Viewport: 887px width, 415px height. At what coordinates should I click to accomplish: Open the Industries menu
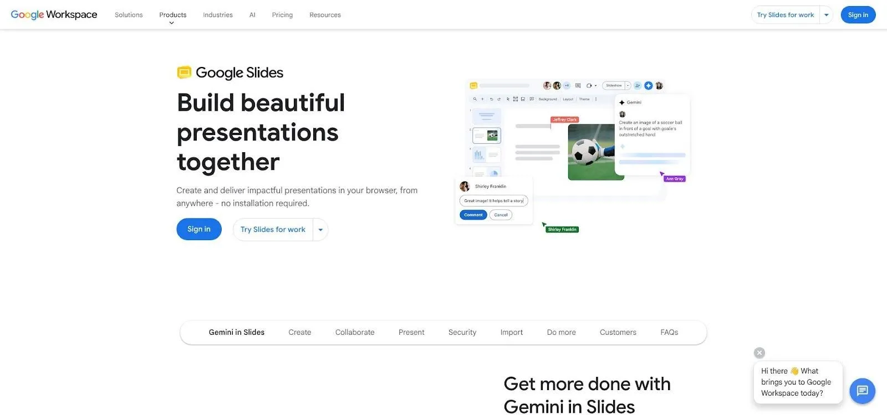click(218, 15)
